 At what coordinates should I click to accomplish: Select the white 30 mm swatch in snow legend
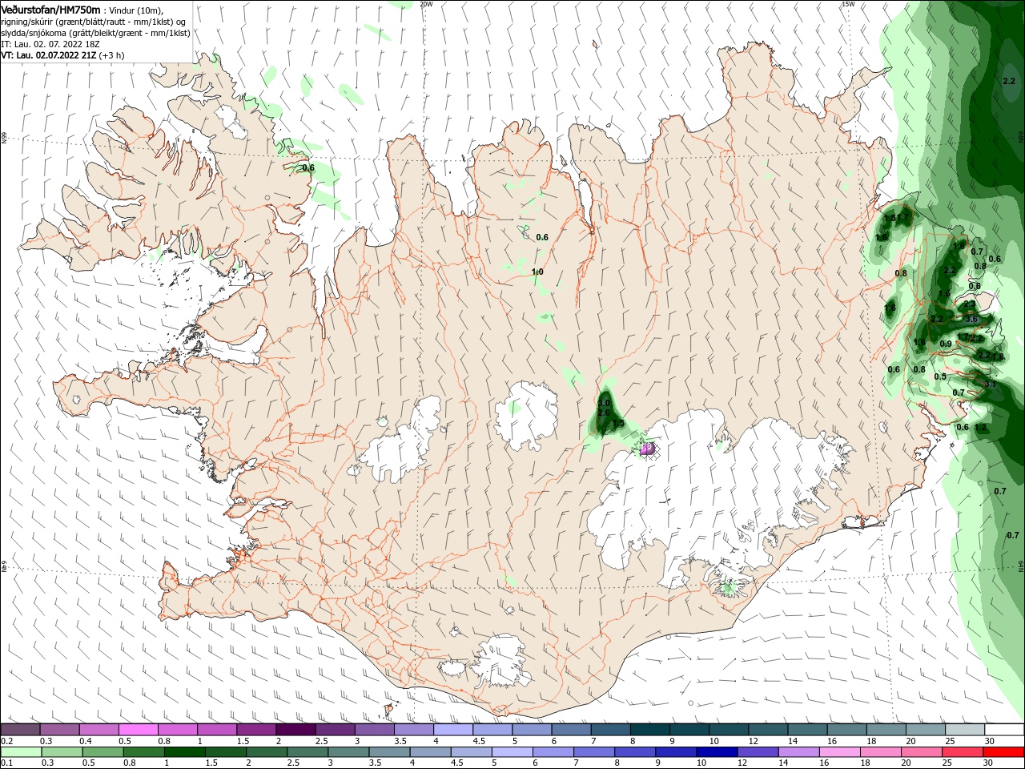click(x=1003, y=730)
